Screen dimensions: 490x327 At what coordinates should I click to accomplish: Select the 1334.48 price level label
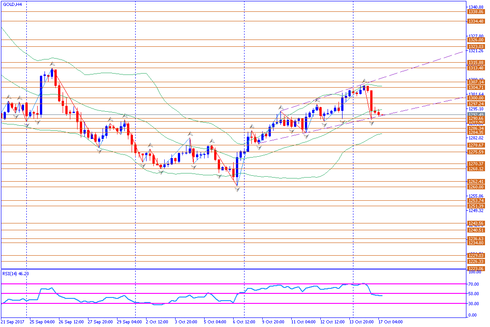[476, 21]
